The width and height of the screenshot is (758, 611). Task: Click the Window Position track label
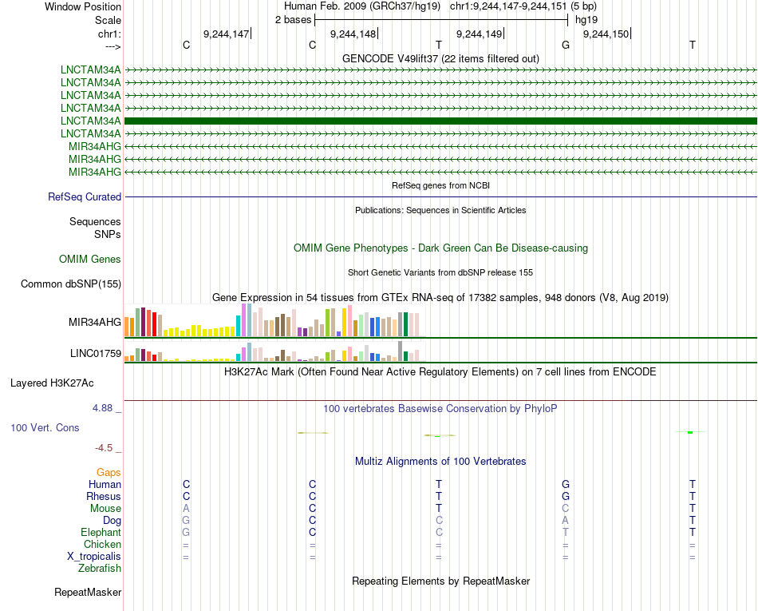point(83,6)
